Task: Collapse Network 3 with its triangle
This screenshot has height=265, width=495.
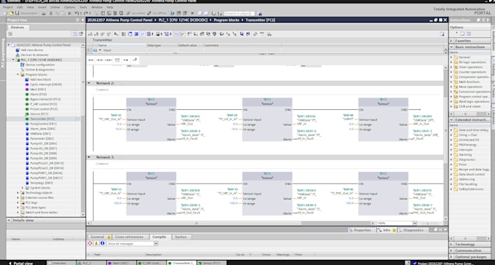Action: click(x=89, y=157)
